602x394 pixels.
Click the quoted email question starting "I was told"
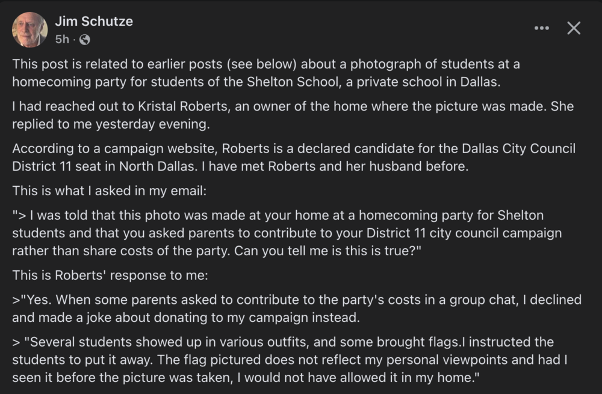tap(287, 232)
